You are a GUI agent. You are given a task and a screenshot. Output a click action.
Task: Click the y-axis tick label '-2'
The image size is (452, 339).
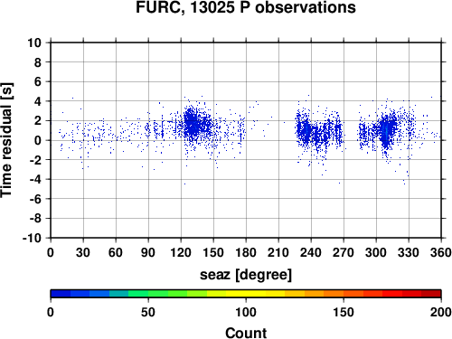tap(35, 160)
